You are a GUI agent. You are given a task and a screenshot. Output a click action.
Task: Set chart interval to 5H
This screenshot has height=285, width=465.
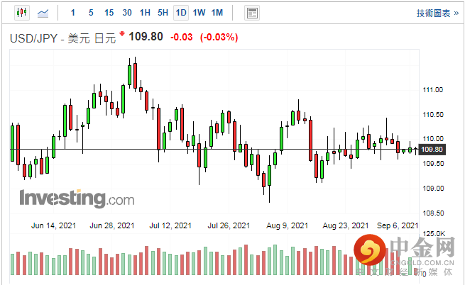[163, 13]
